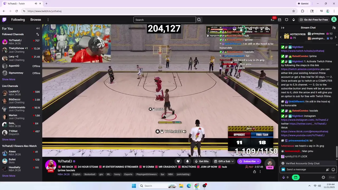Open the green user avatar menu

click(334, 20)
